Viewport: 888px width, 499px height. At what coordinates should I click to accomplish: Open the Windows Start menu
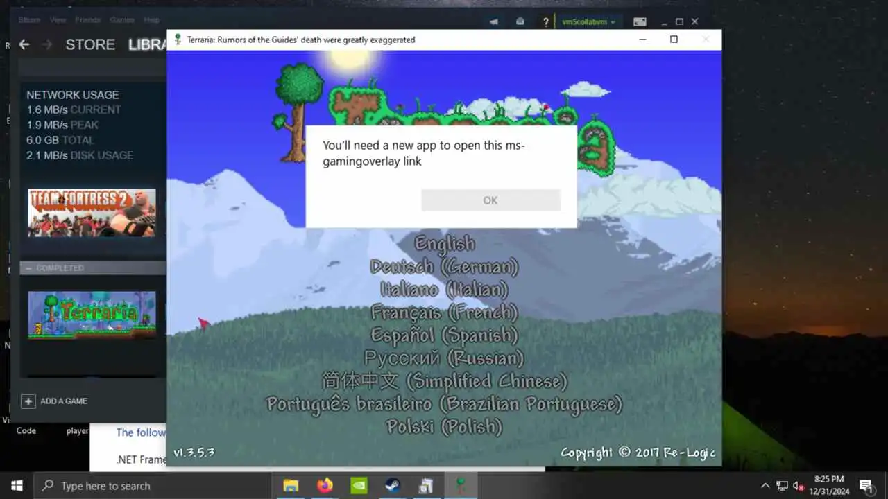pyautogui.click(x=17, y=486)
